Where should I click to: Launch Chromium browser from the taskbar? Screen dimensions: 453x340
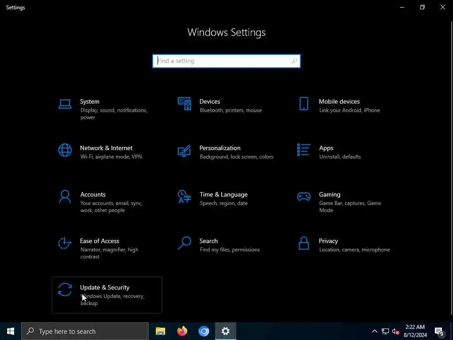(203, 331)
